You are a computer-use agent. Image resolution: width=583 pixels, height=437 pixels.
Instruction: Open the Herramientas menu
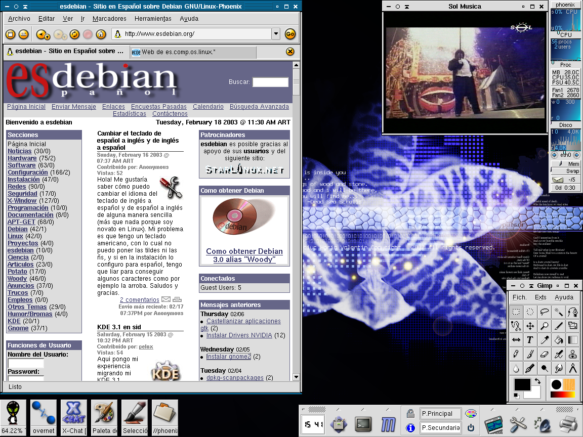click(153, 19)
